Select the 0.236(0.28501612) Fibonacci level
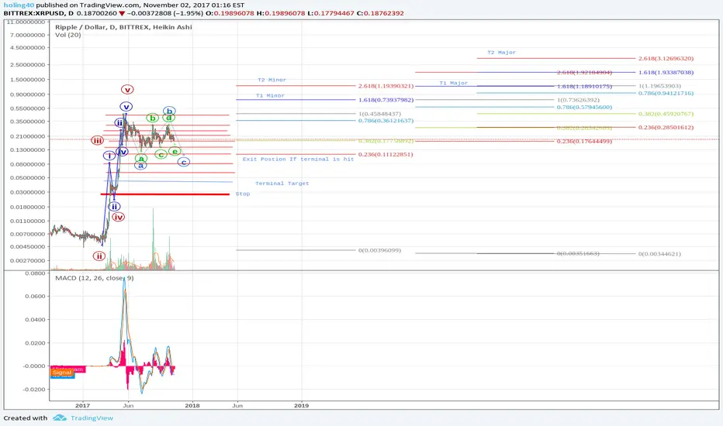 [666, 127]
